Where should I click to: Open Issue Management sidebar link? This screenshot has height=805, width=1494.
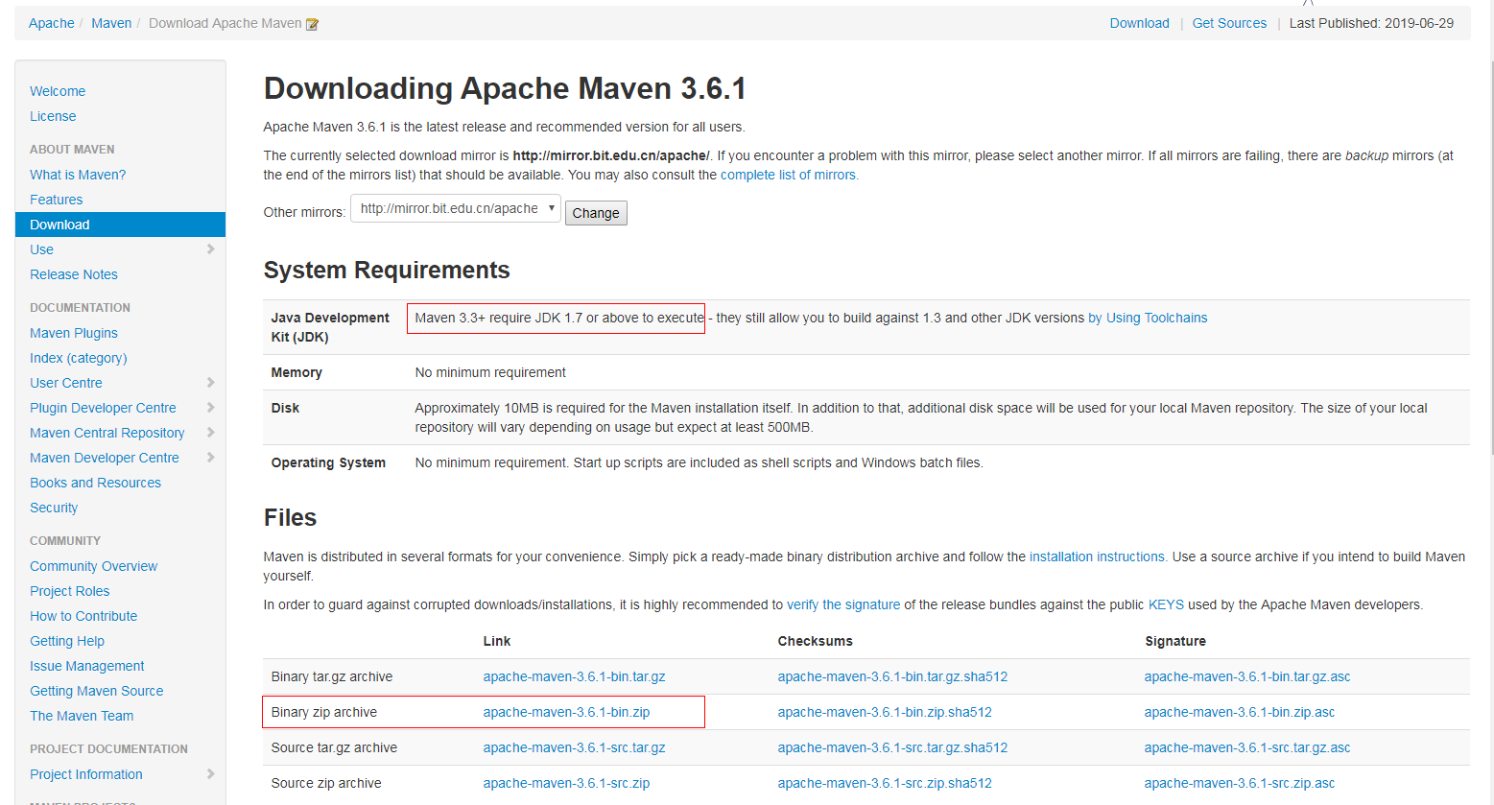tap(87, 666)
